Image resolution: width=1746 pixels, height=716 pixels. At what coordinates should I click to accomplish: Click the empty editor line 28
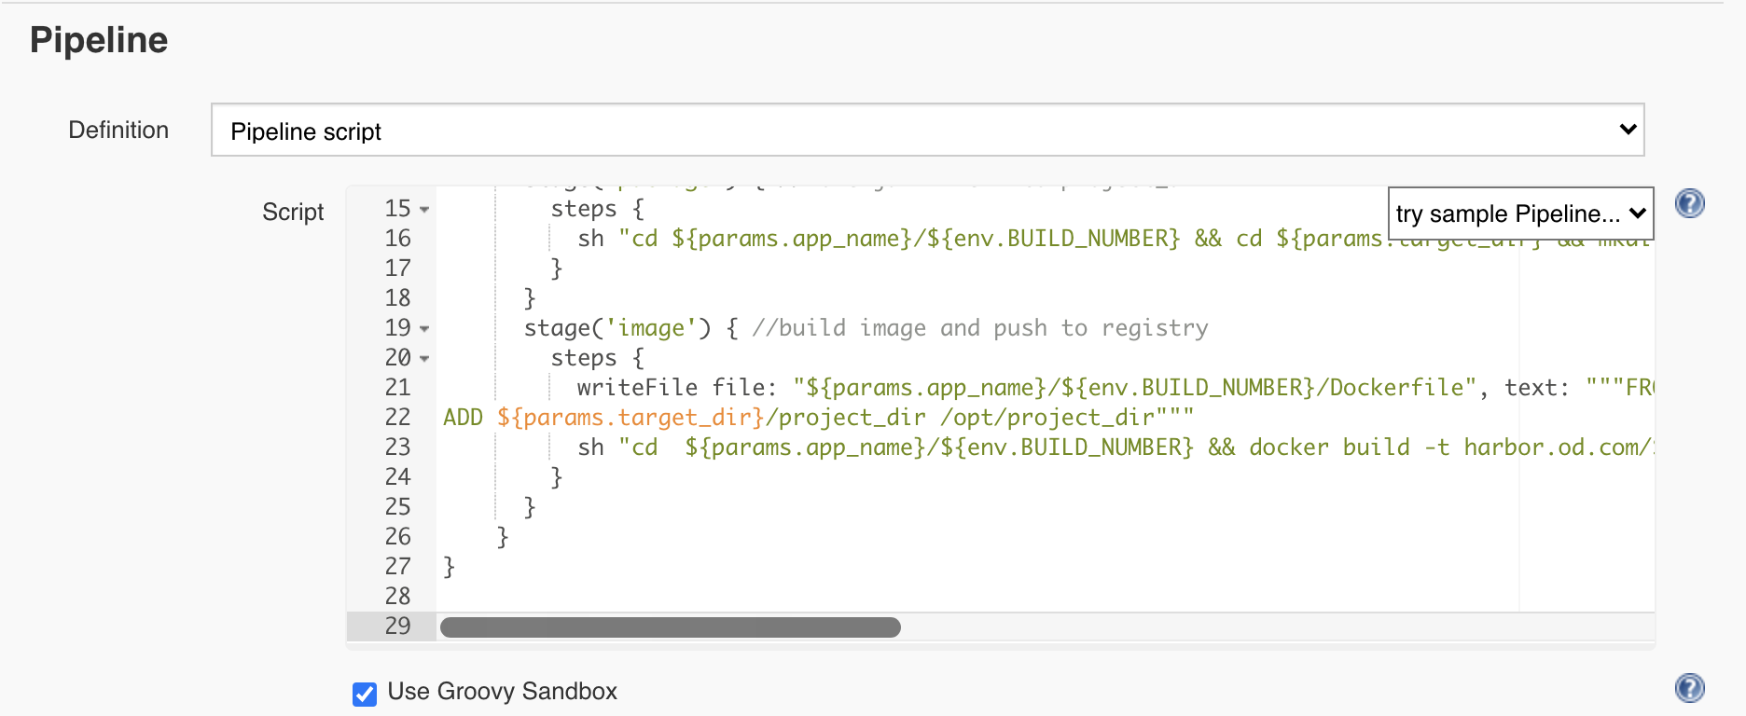tap(1045, 597)
